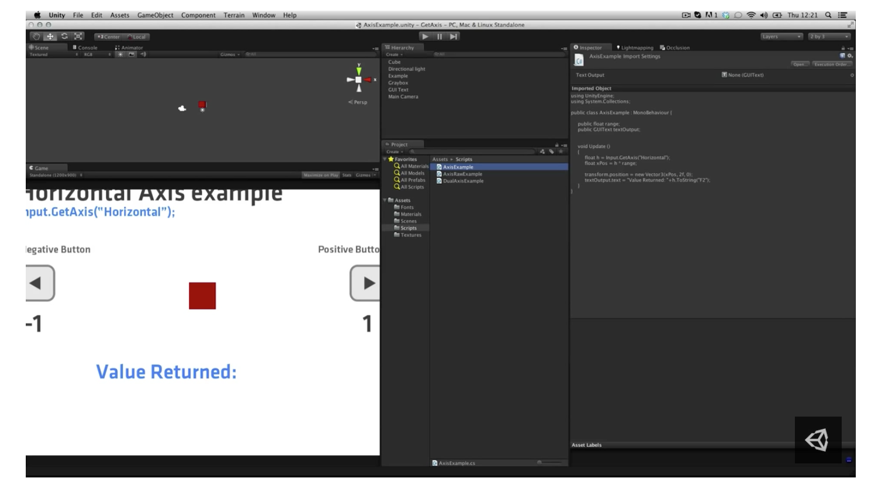Open Inspector help book icon

pos(842,56)
